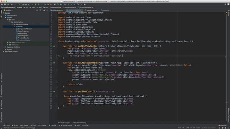The width and height of the screenshot is (230, 129).
Task: Navigate back with the toolbar arrow
Action: [x=12, y=4]
